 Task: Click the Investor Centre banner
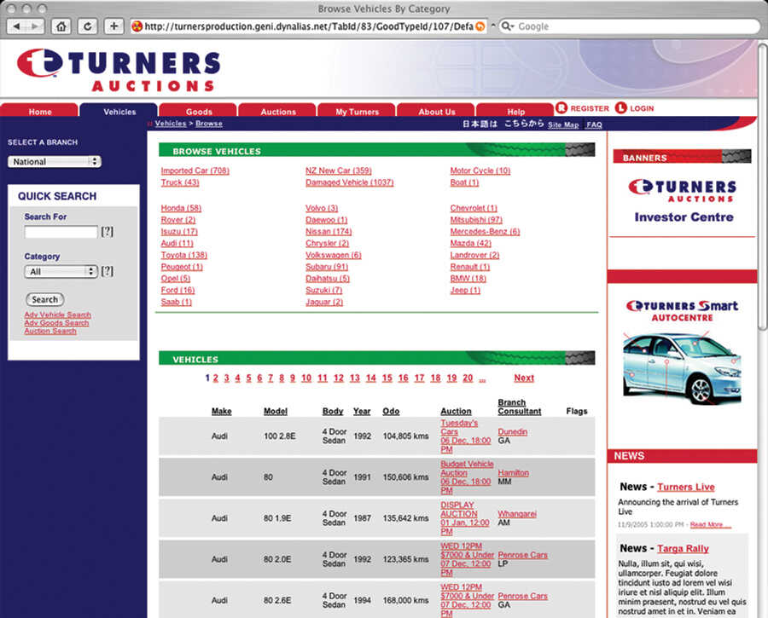(683, 201)
